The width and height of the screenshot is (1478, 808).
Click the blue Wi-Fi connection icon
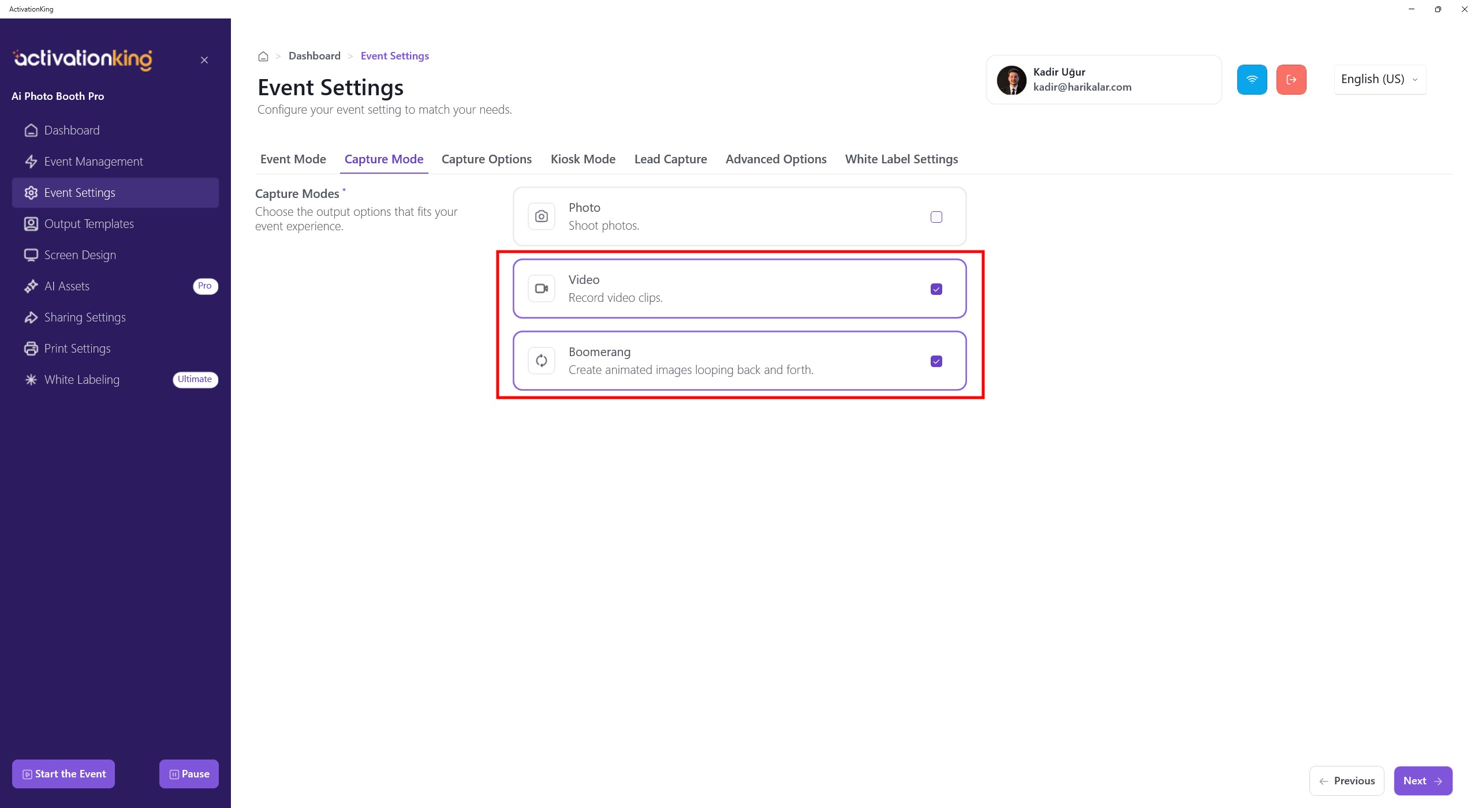click(1252, 80)
